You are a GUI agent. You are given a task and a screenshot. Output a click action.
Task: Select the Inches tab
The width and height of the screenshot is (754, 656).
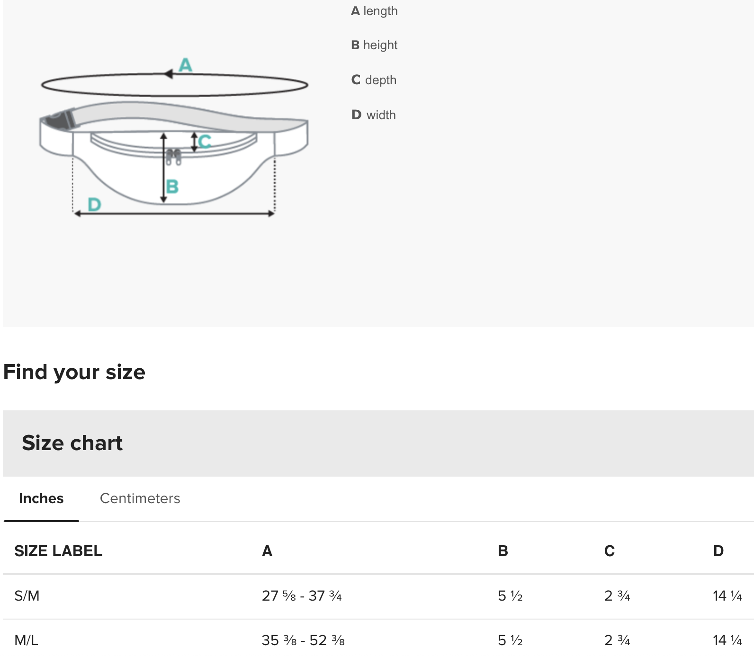(x=41, y=498)
